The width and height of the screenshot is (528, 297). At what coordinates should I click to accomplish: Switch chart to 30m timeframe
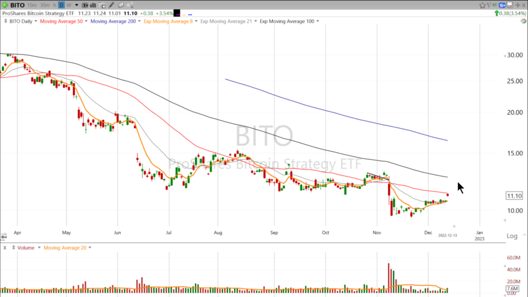point(45,5)
